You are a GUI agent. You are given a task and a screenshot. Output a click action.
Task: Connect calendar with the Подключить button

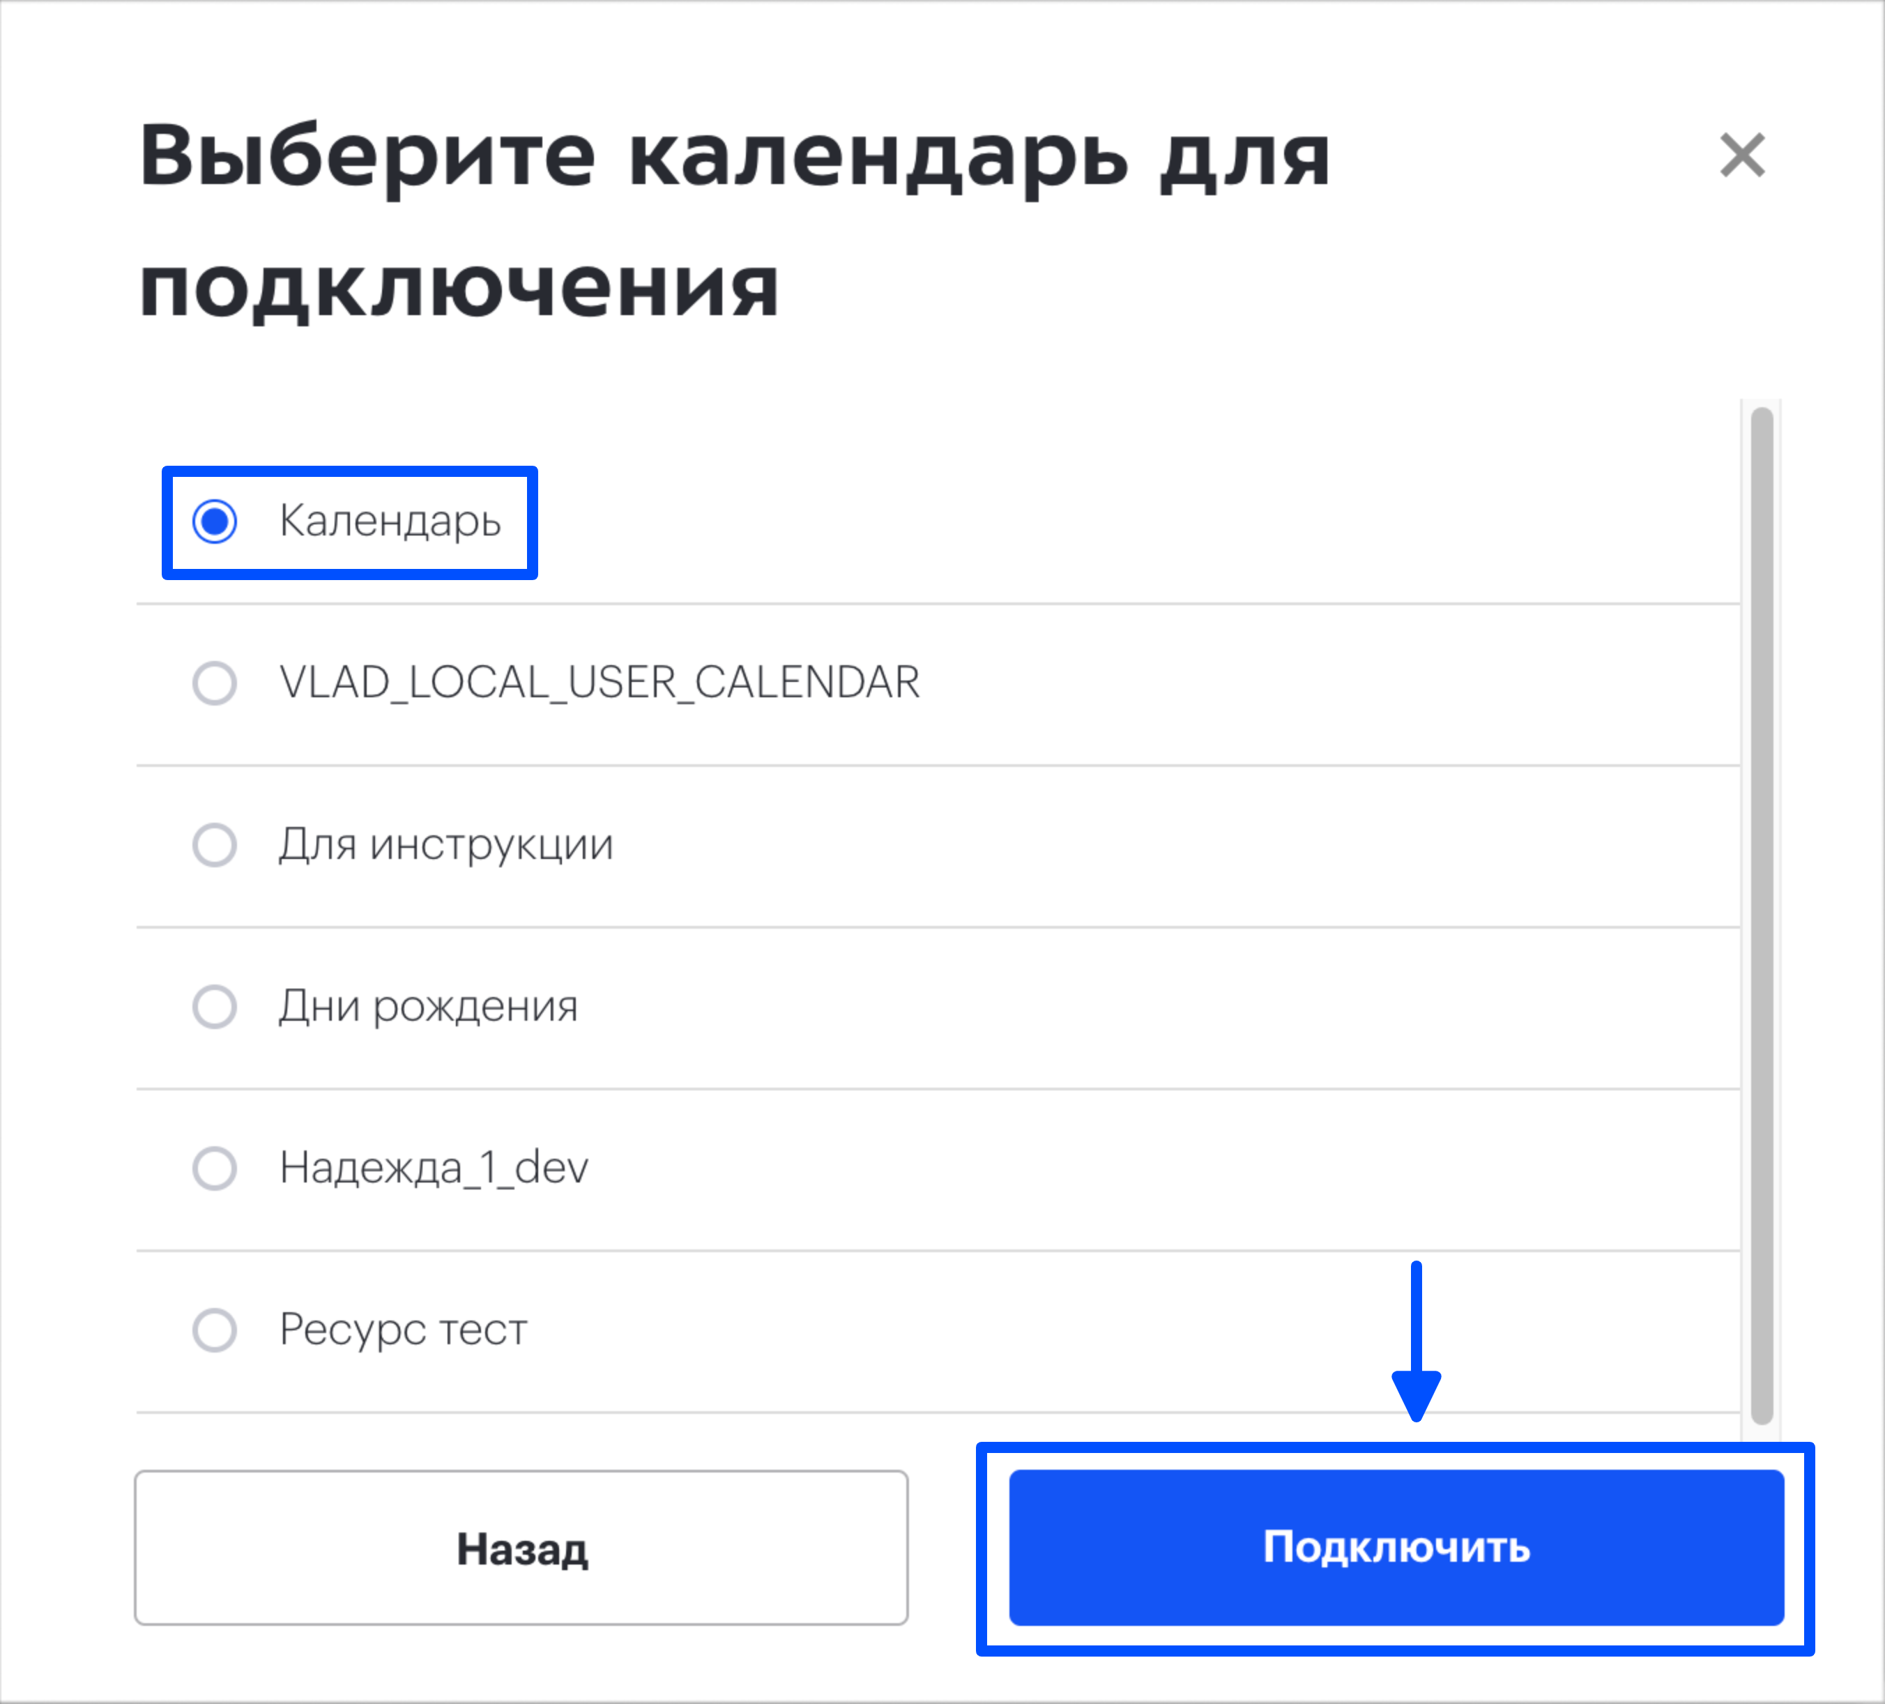point(1396,1548)
